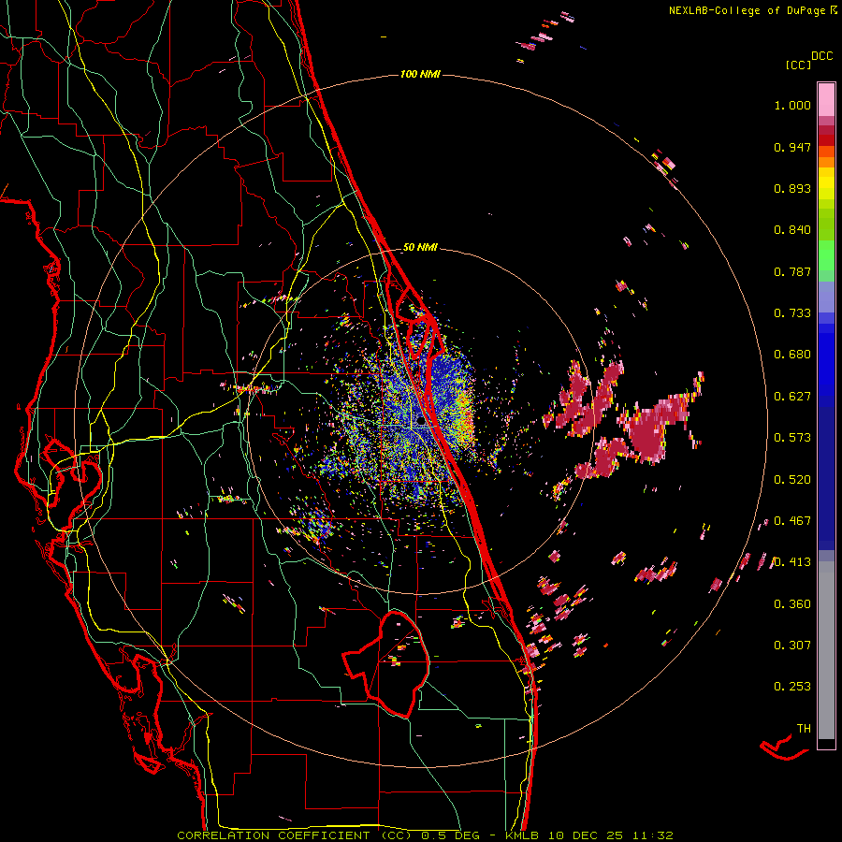Click the 0.307 scale label

pyautogui.click(x=792, y=646)
